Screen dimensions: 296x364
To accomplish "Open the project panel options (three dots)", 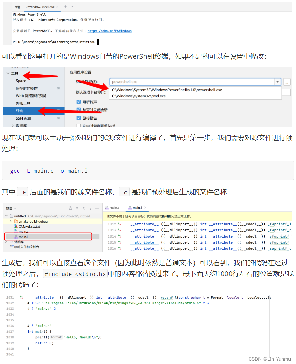I will click(x=90, y=208).
